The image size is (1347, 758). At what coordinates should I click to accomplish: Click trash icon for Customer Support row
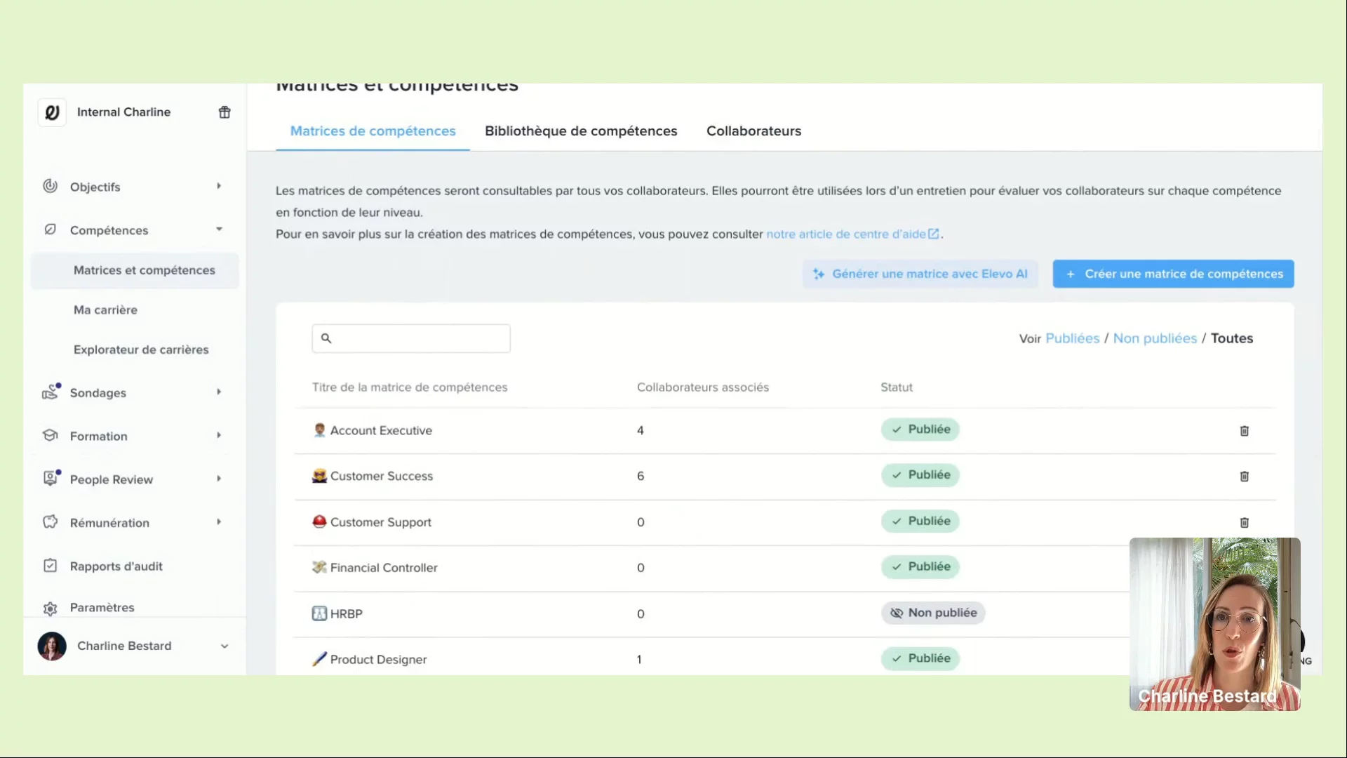point(1244,523)
